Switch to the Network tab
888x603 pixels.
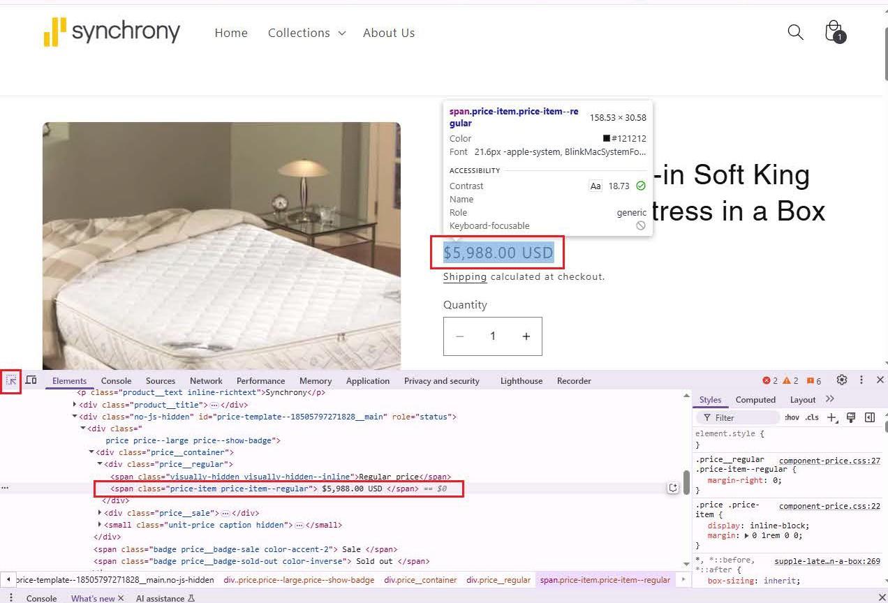(206, 381)
